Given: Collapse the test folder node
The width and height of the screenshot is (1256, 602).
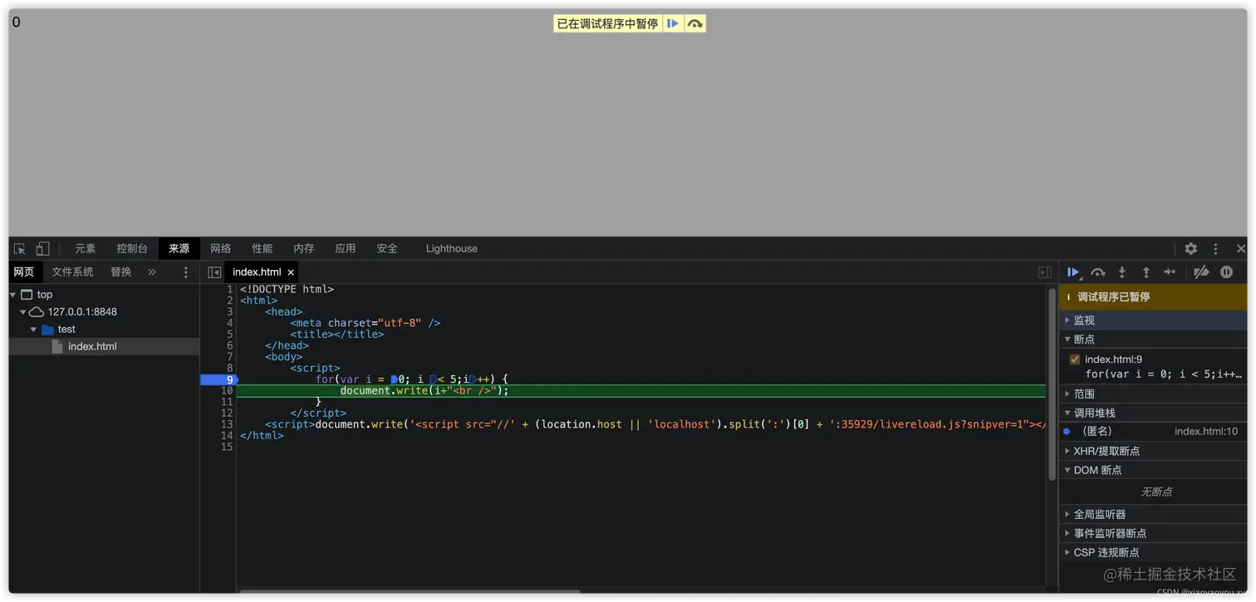Looking at the screenshot, I should [33, 330].
